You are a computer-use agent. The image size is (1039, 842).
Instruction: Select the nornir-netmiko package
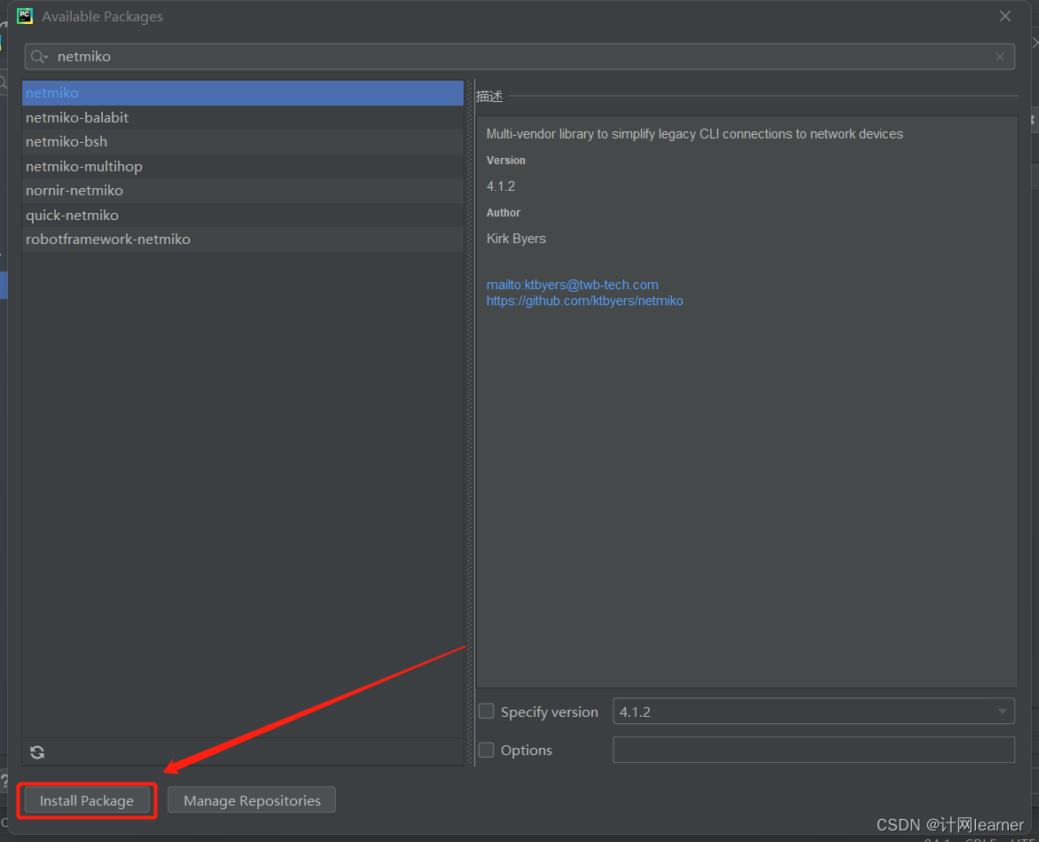[x=243, y=191]
